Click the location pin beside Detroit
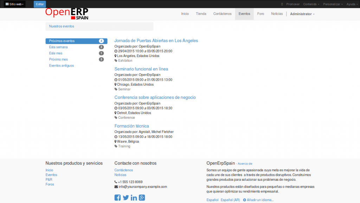 click(x=115, y=113)
